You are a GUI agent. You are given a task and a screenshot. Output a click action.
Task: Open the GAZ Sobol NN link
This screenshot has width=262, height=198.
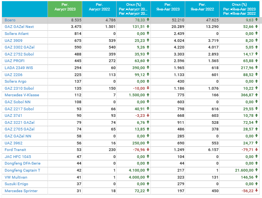point(18,102)
